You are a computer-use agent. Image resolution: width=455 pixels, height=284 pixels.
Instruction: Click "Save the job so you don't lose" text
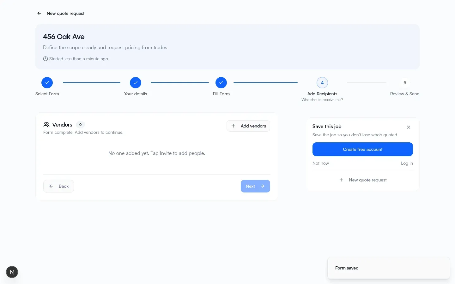pyautogui.click(x=355, y=135)
